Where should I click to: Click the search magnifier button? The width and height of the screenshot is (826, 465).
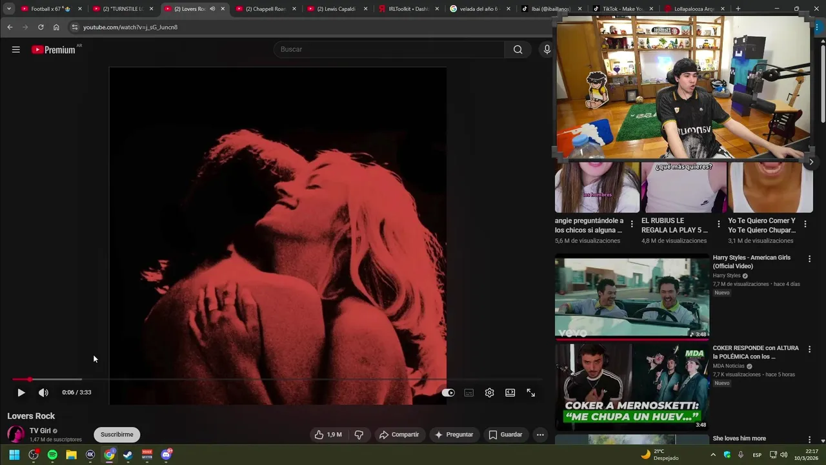coord(518,50)
